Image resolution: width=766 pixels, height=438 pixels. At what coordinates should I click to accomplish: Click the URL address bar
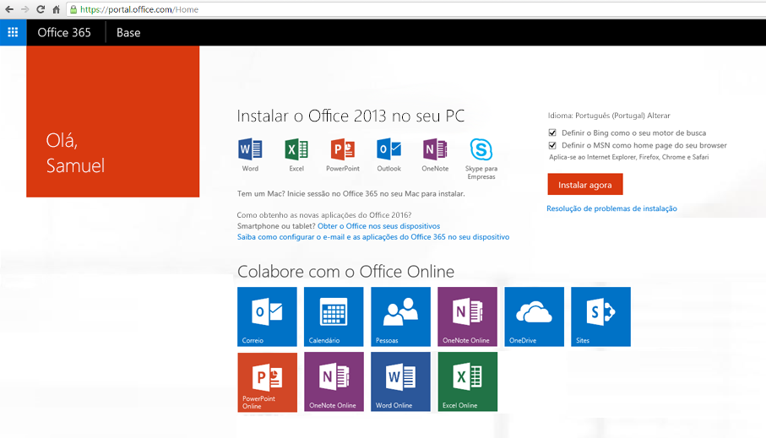(x=416, y=9)
